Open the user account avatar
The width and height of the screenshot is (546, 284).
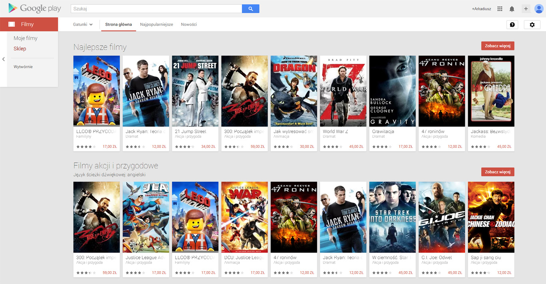click(538, 9)
